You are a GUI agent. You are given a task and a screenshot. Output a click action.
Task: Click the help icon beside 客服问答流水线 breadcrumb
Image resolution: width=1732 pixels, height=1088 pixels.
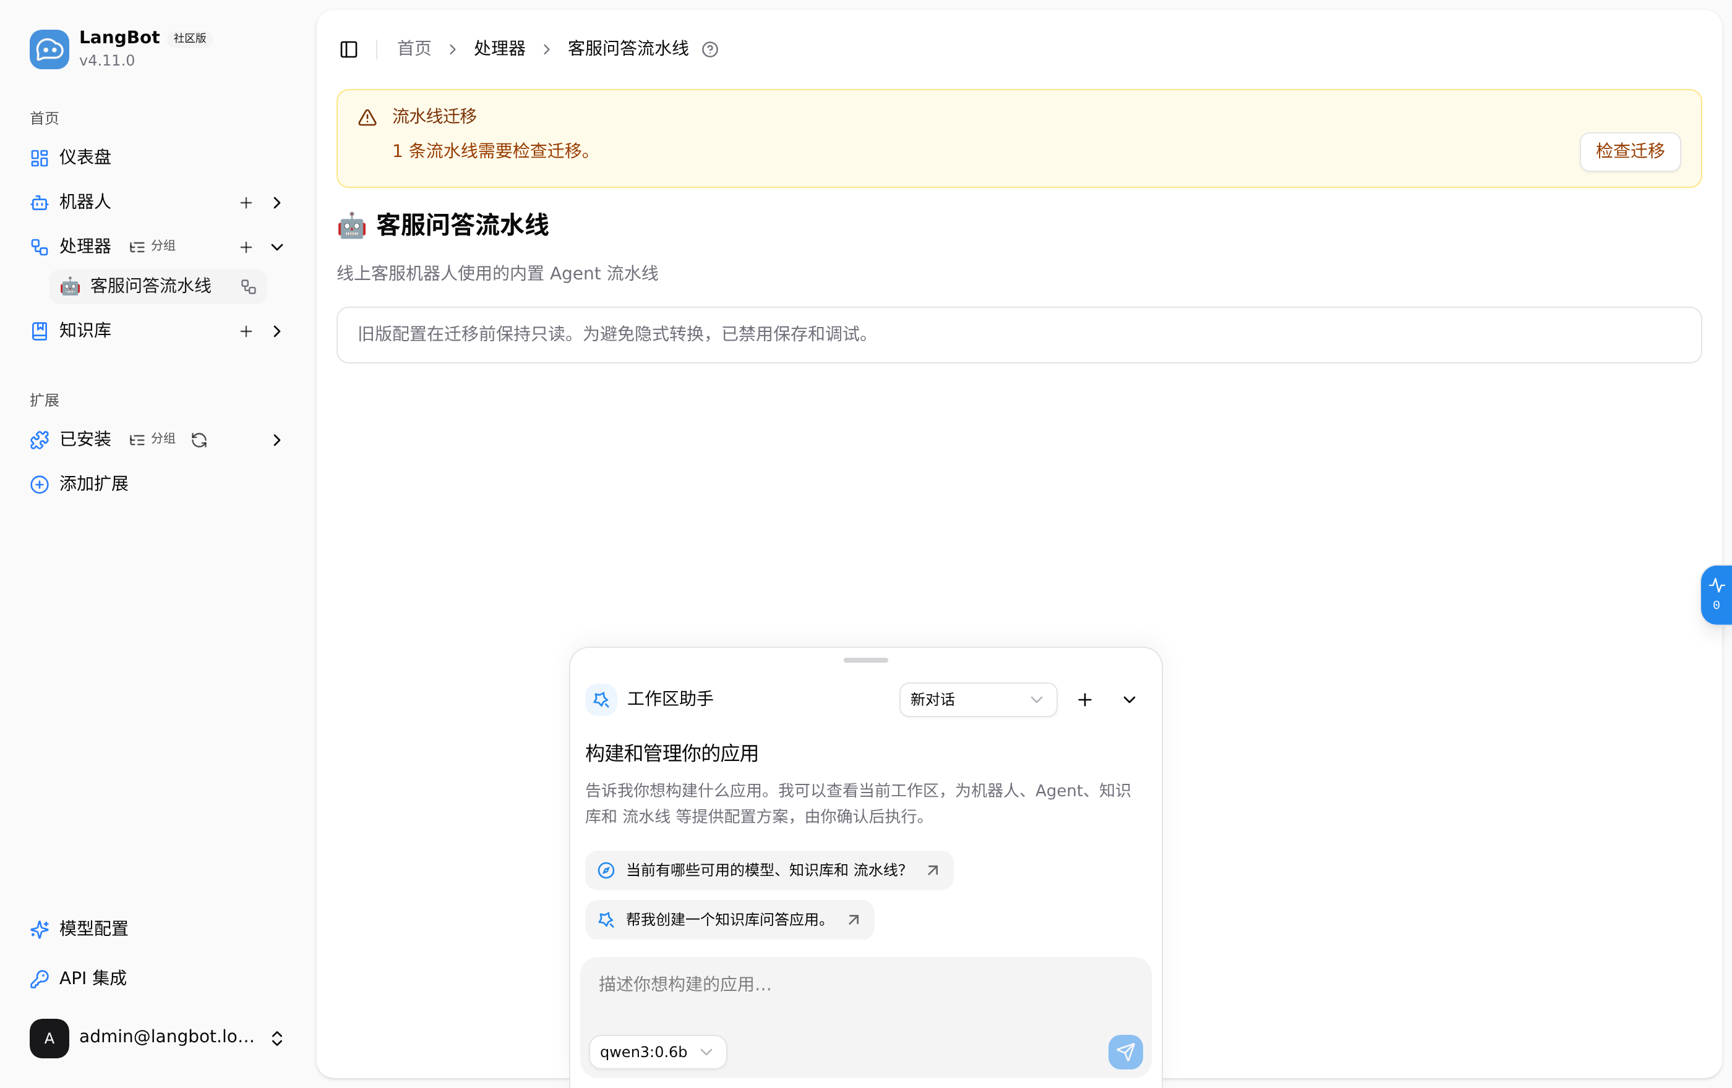(x=710, y=49)
